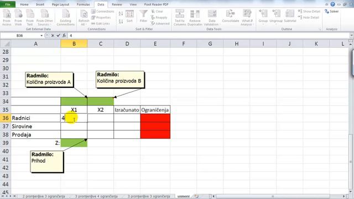The height and width of the screenshot is (199, 354).
Task: Open From Other Sources menu
Action: [x=44, y=18]
